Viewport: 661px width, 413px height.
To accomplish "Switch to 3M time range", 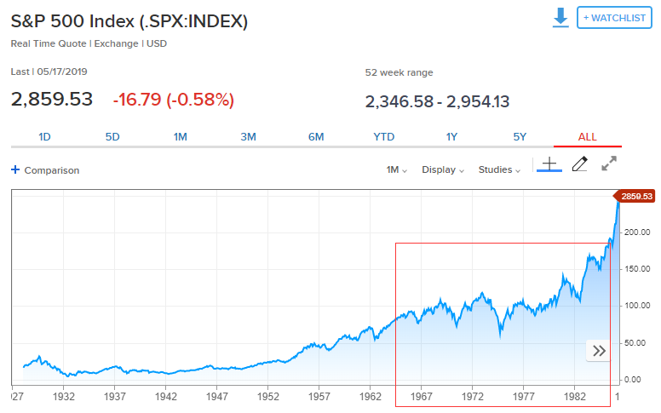I will [x=248, y=136].
